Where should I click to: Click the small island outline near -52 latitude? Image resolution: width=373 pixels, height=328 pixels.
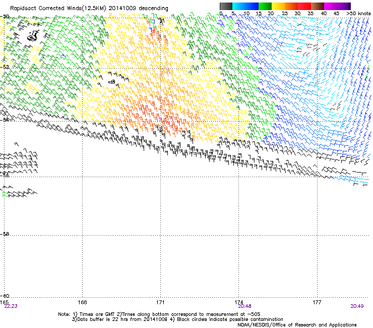(x=112, y=82)
